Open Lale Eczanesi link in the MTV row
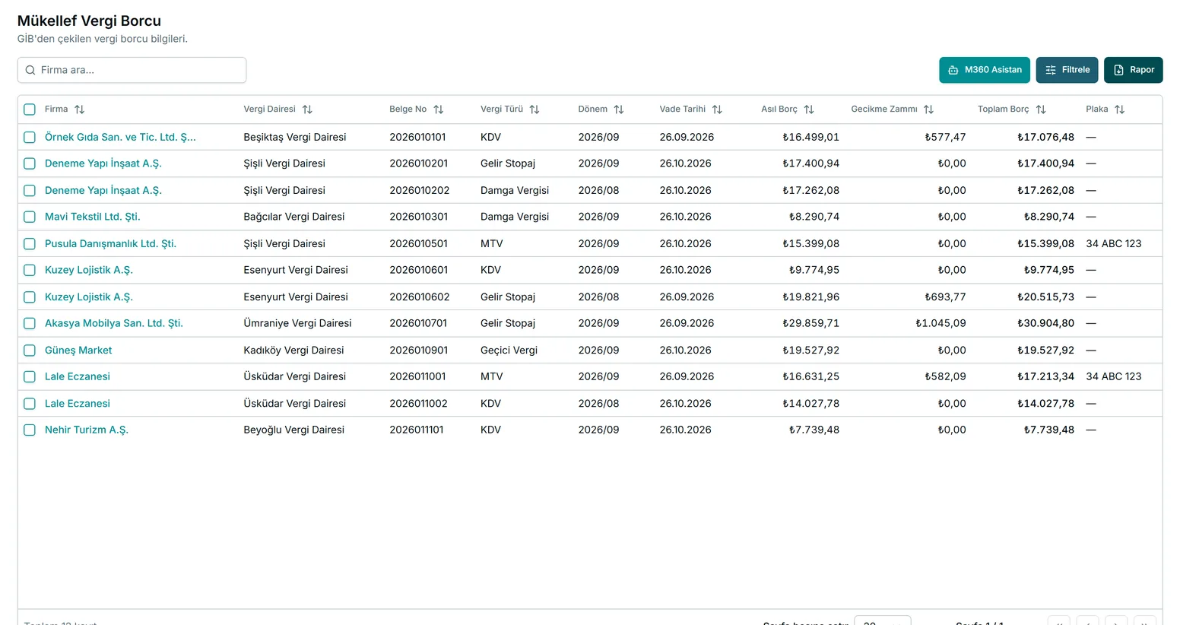This screenshot has width=1180, height=625. (78, 376)
